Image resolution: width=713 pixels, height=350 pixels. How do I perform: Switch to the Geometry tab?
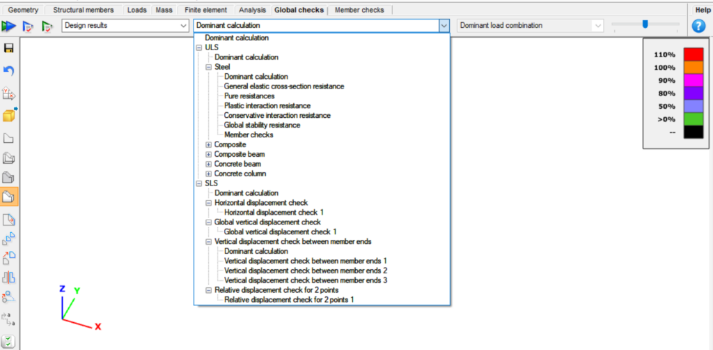(24, 10)
